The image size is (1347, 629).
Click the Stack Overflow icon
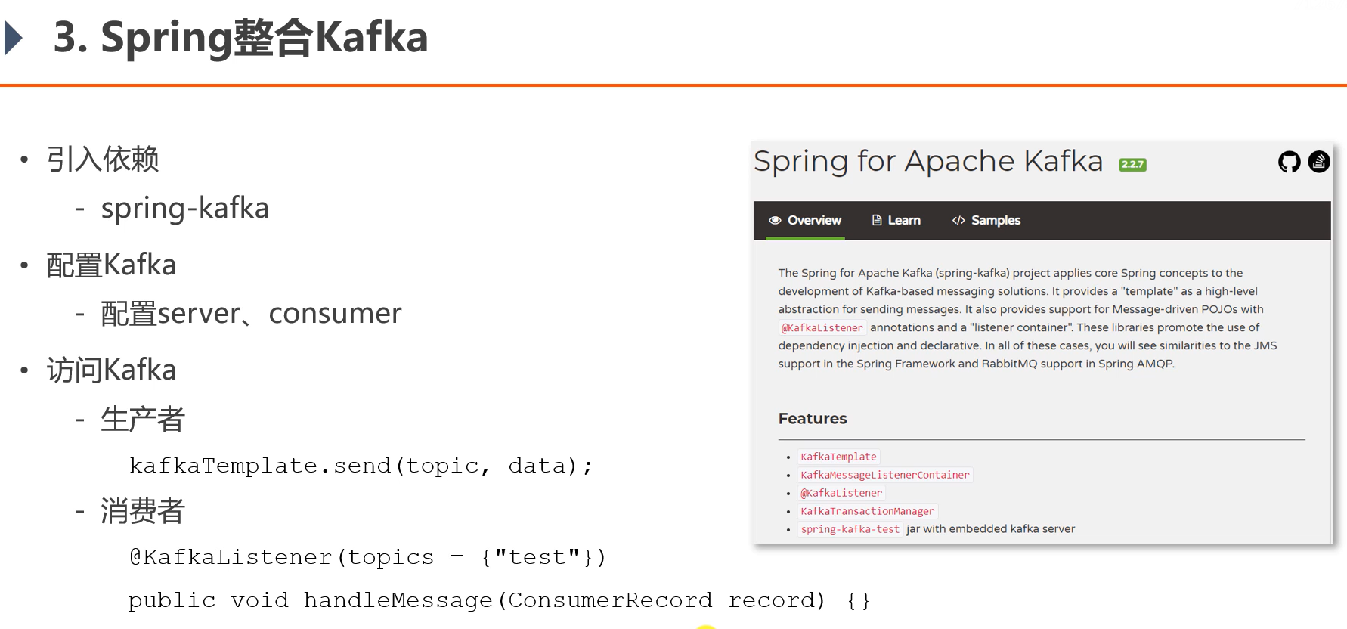pos(1319,162)
